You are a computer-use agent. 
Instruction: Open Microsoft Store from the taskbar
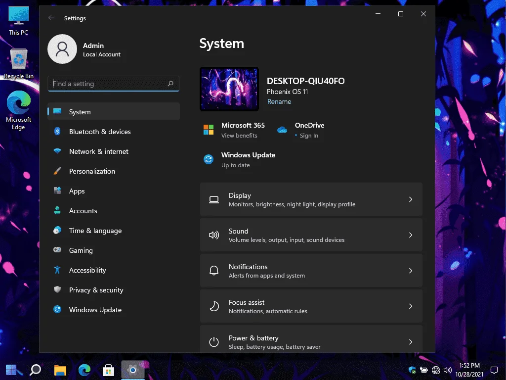[108, 370]
